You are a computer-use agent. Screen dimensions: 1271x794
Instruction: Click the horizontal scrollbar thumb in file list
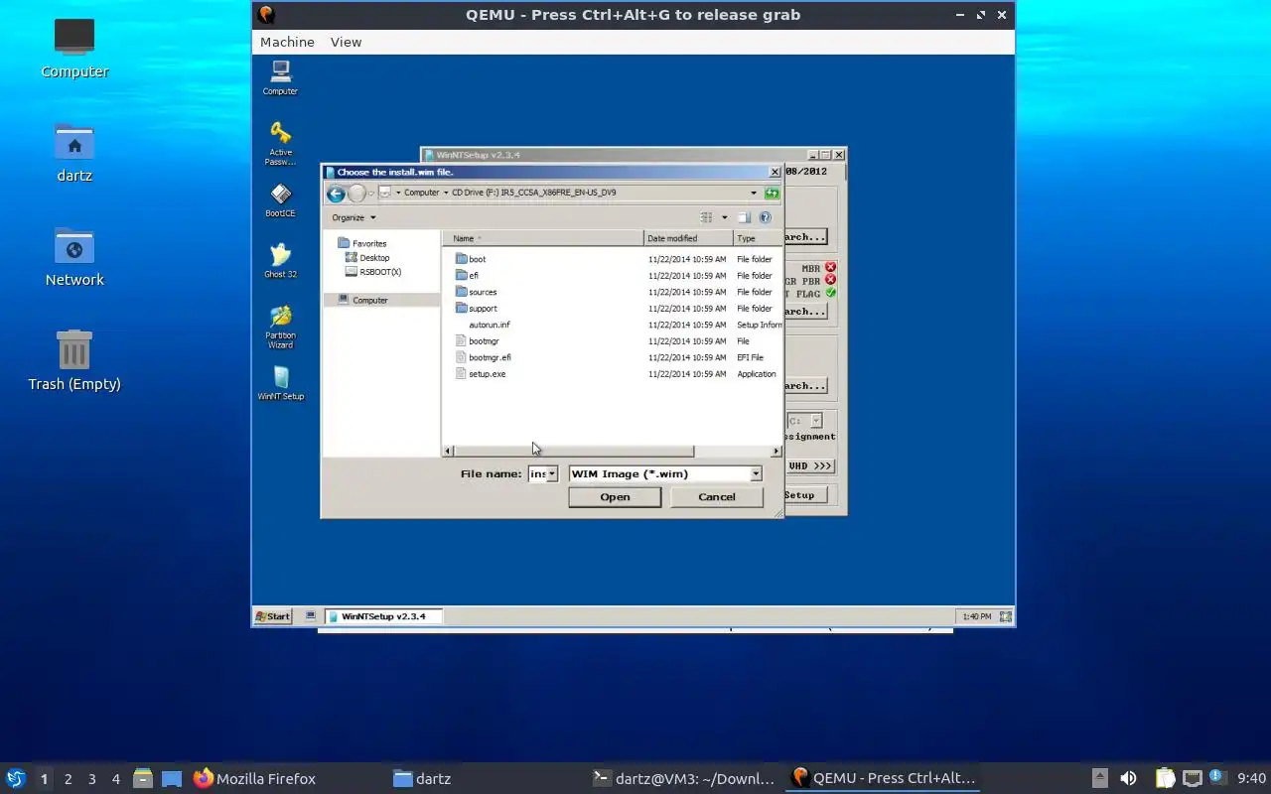[x=574, y=452]
